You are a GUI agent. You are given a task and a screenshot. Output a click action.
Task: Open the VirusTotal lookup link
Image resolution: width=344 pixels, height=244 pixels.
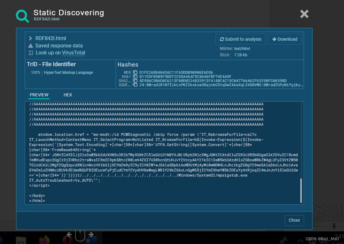[73, 53]
